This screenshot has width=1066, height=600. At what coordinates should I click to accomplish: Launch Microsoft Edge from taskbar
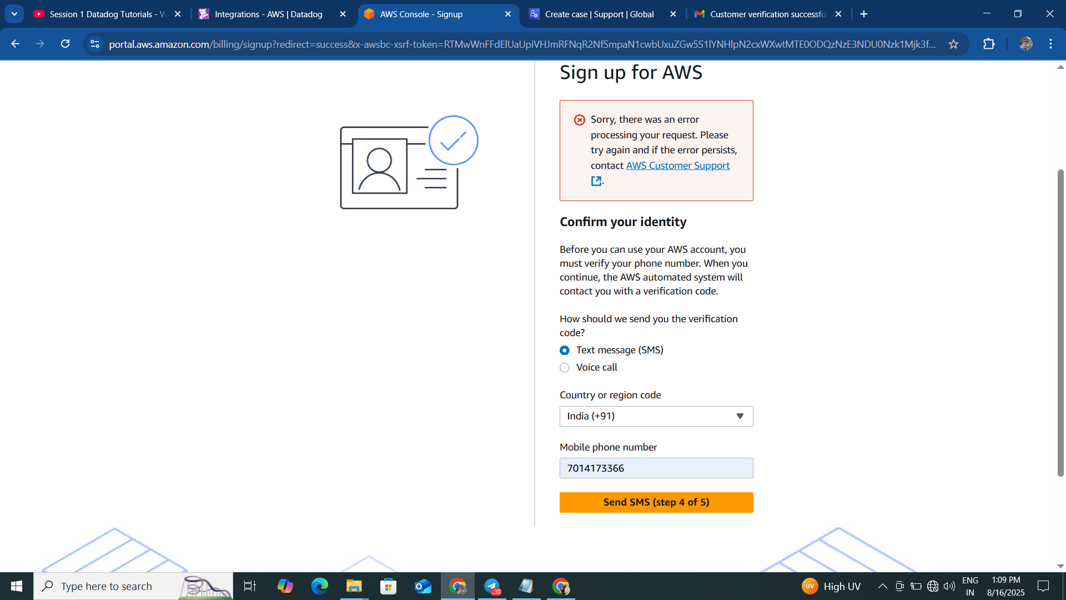point(320,586)
